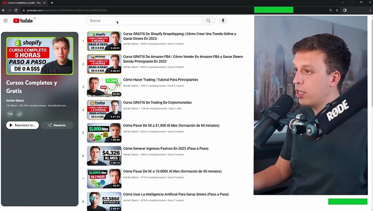373x211 pixels.
Task: Click the YouTube logo
Action: point(23,21)
